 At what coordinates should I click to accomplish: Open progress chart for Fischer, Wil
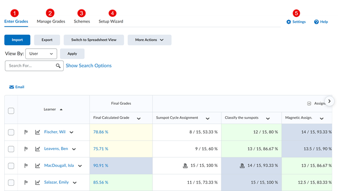pos(37,132)
